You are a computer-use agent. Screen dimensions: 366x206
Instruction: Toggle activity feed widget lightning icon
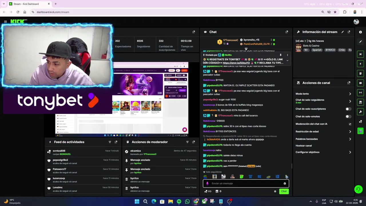pyautogui.click(x=360, y=64)
